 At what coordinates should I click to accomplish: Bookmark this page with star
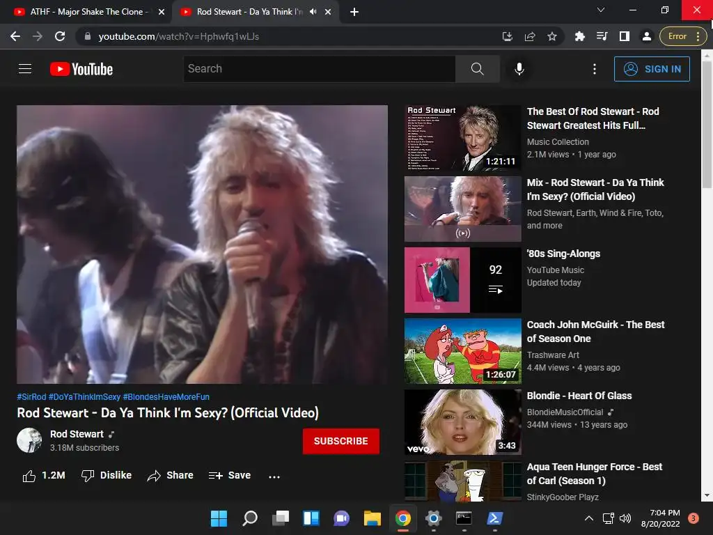click(552, 36)
